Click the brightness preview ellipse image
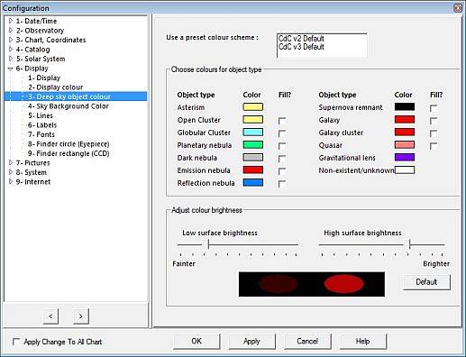 tap(312, 284)
